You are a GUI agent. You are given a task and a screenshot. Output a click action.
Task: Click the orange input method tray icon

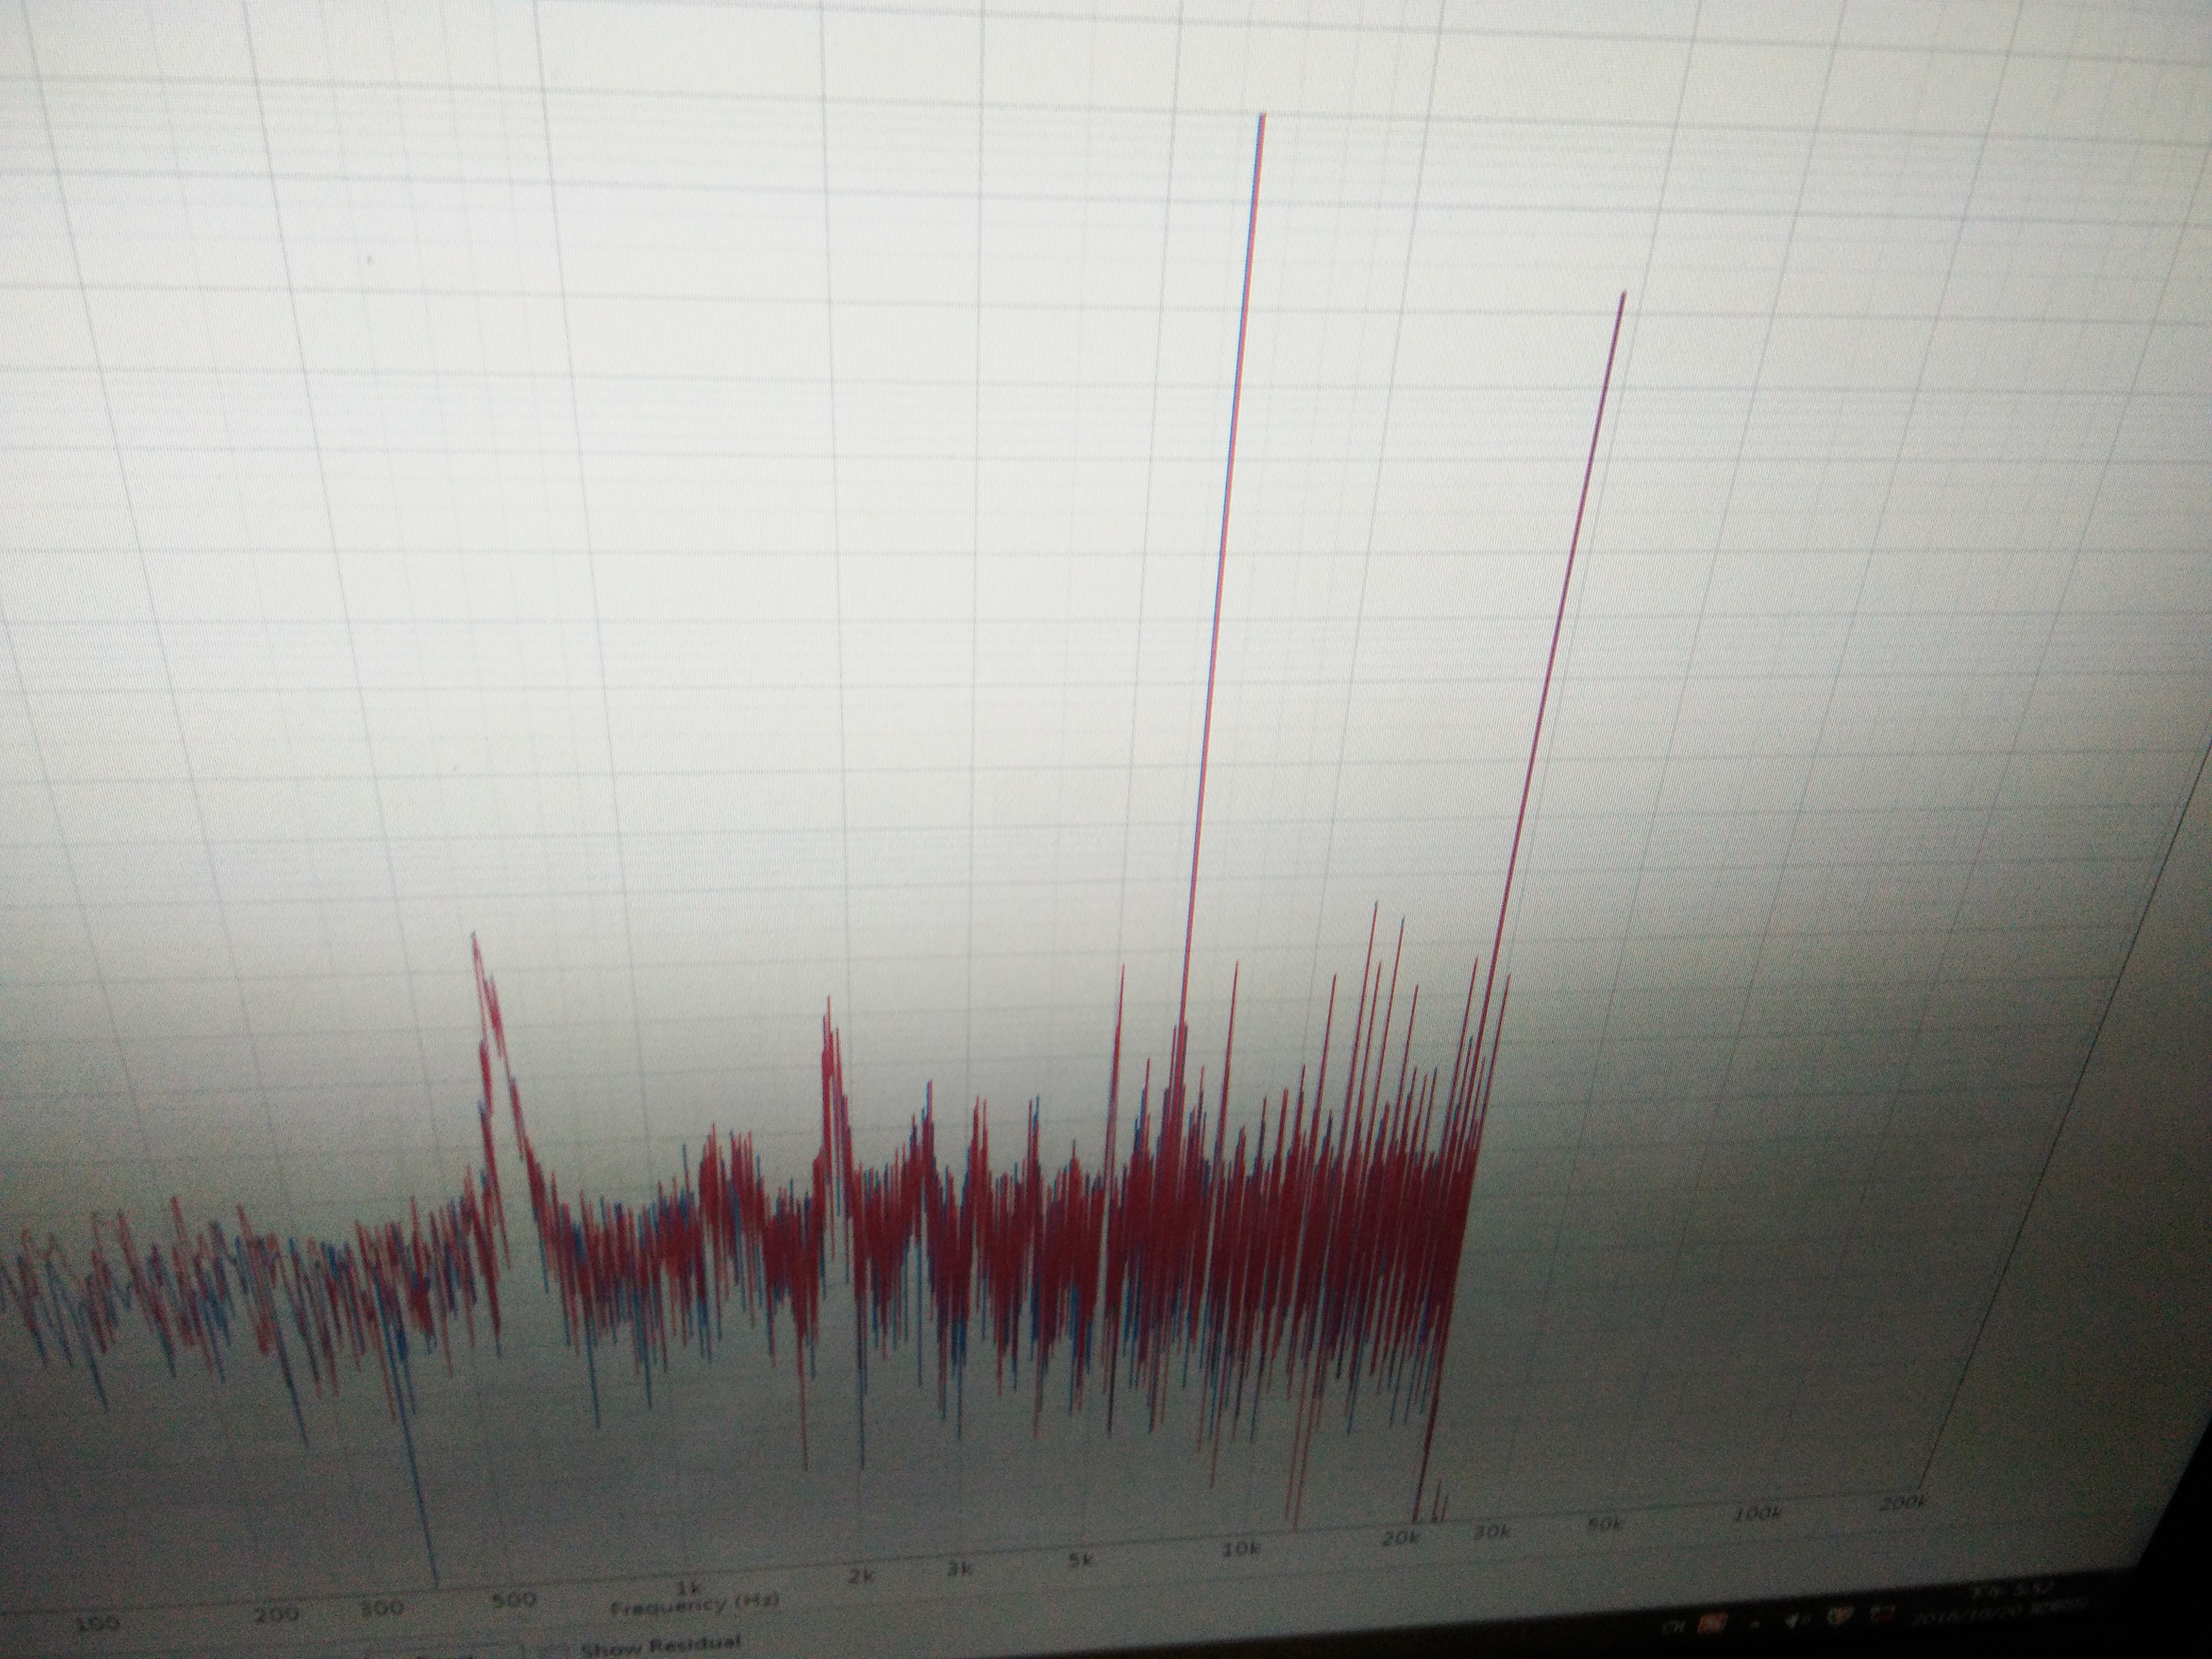pyautogui.click(x=1711, y=1623)
